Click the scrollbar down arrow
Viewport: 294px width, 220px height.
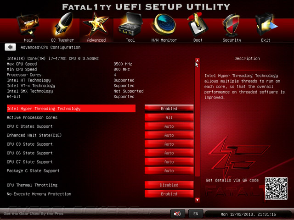pos(197,200)
